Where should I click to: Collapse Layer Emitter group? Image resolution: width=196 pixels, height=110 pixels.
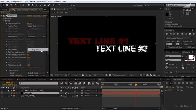coord(7,70)
